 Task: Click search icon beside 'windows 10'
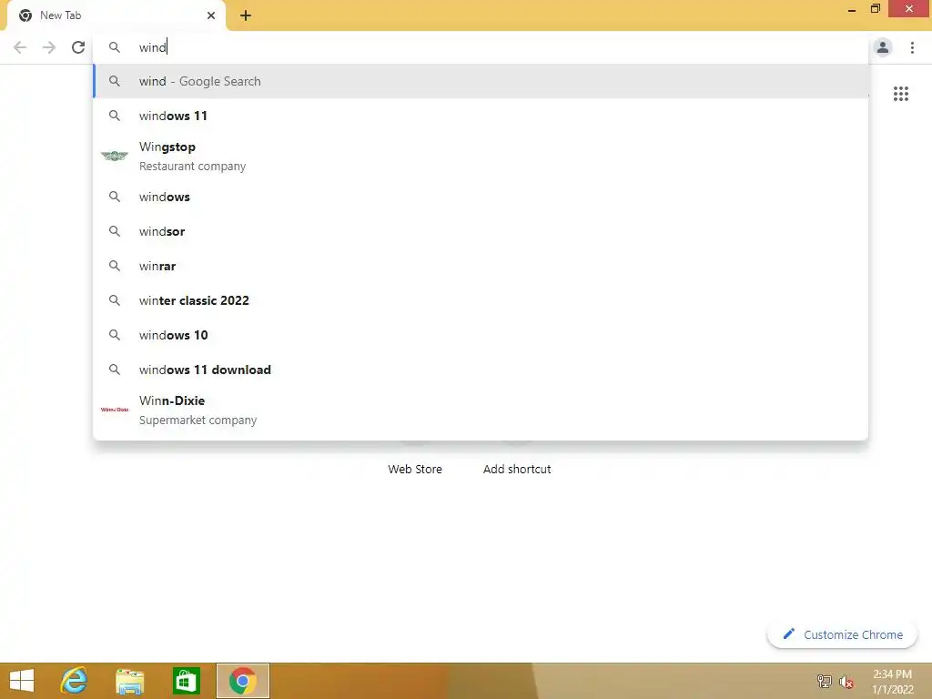114,335
